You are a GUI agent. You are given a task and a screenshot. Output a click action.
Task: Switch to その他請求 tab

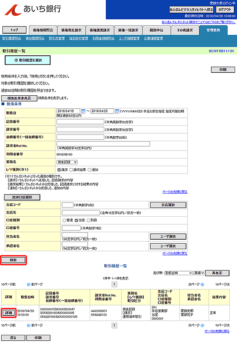point(185,30)
